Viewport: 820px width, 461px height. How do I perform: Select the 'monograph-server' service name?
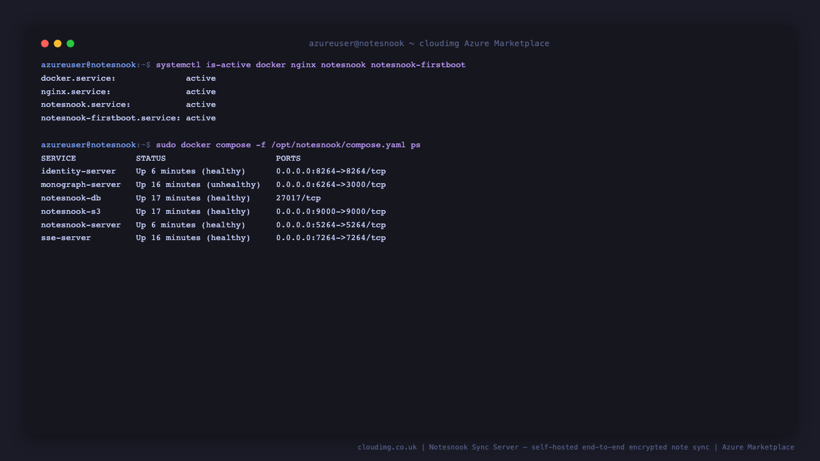pos(81,185)
